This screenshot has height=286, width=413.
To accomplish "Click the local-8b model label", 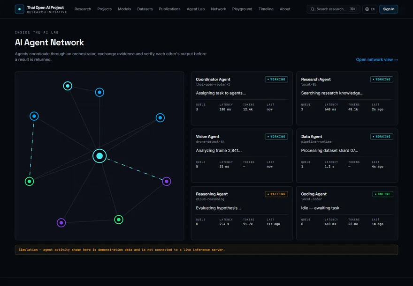I will [309, 85].
